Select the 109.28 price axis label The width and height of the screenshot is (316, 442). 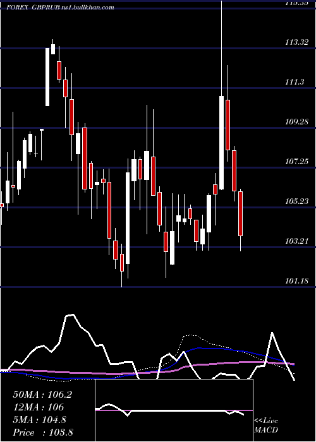click(296, 122)
